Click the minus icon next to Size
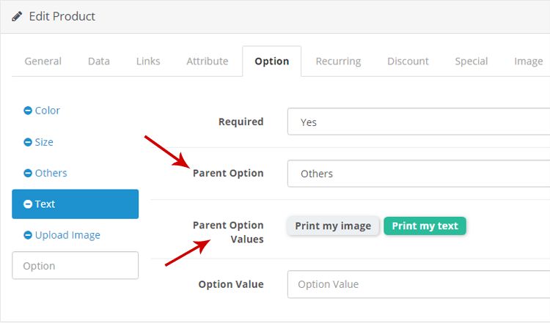 (x=28, y=142)
